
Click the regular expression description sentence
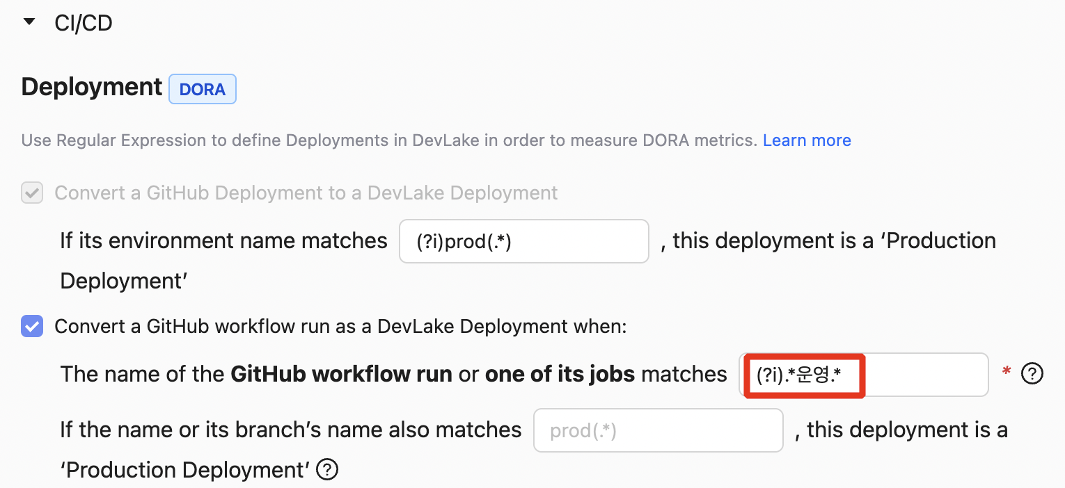coord(389,140)
